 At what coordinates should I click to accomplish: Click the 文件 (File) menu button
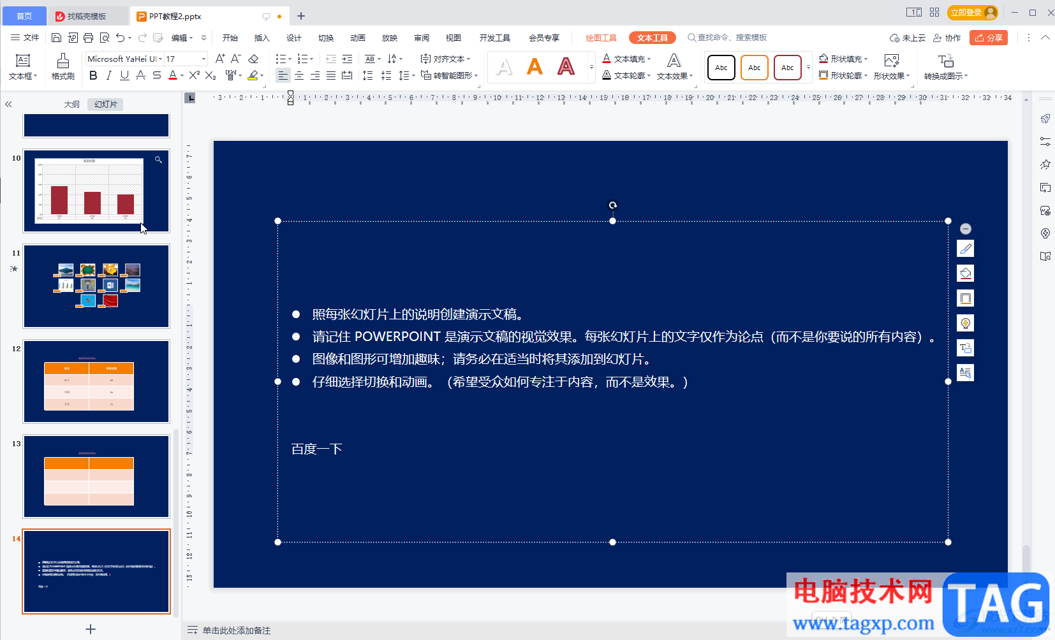pos(25,38)
